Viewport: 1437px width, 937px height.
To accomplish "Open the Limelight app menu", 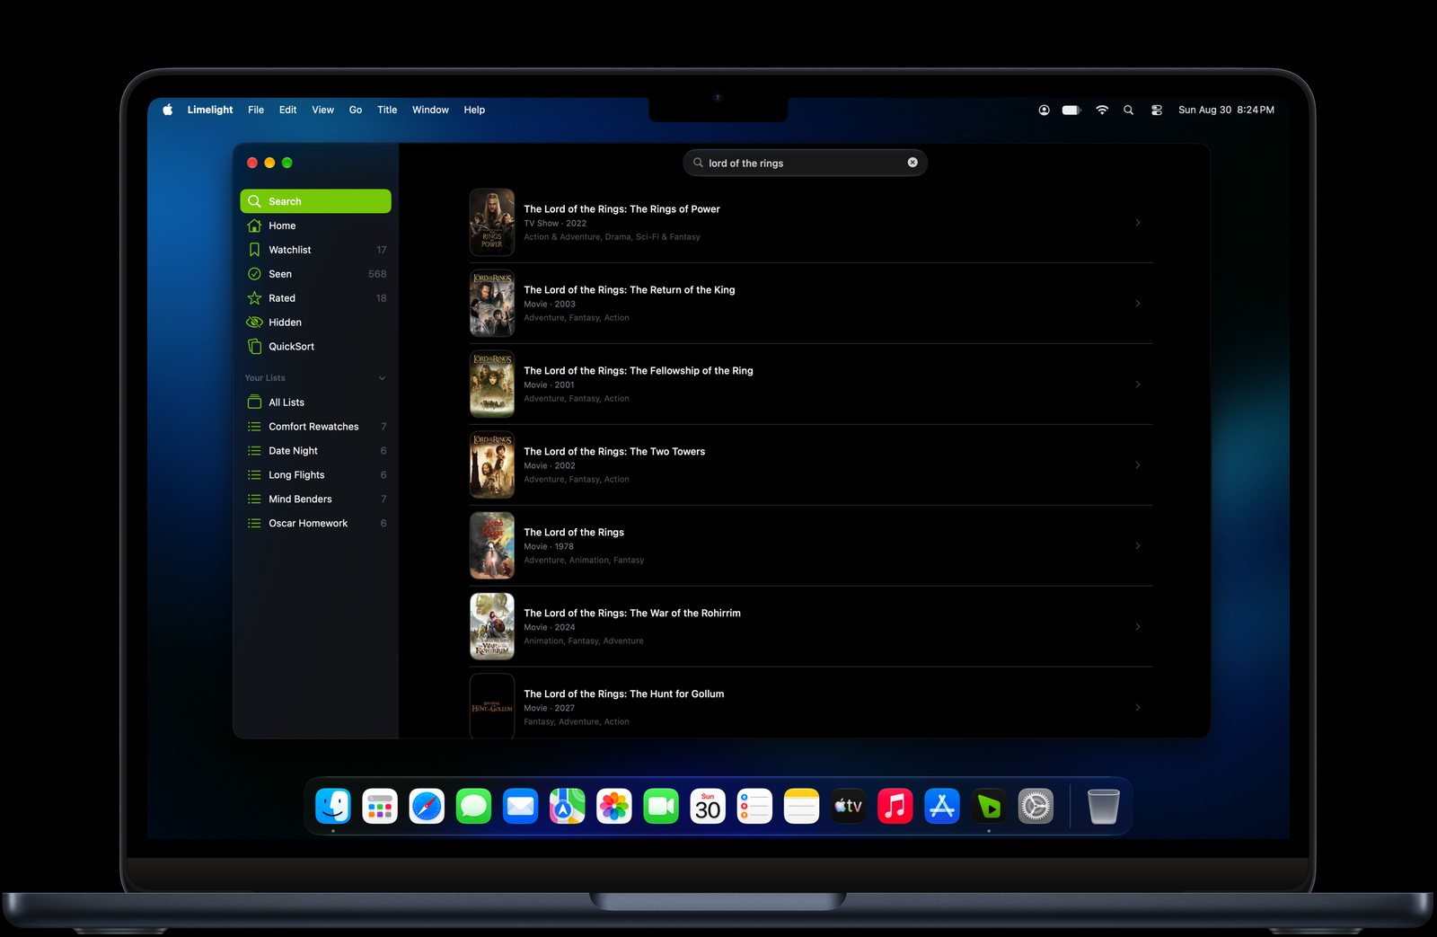I will point(210,110).
